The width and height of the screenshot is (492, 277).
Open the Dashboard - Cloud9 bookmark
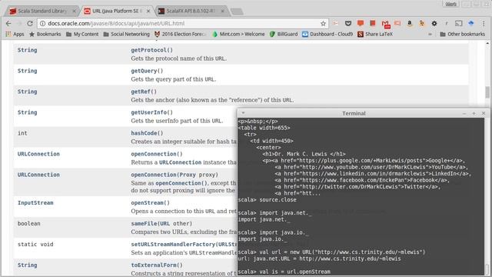[327, 34]
